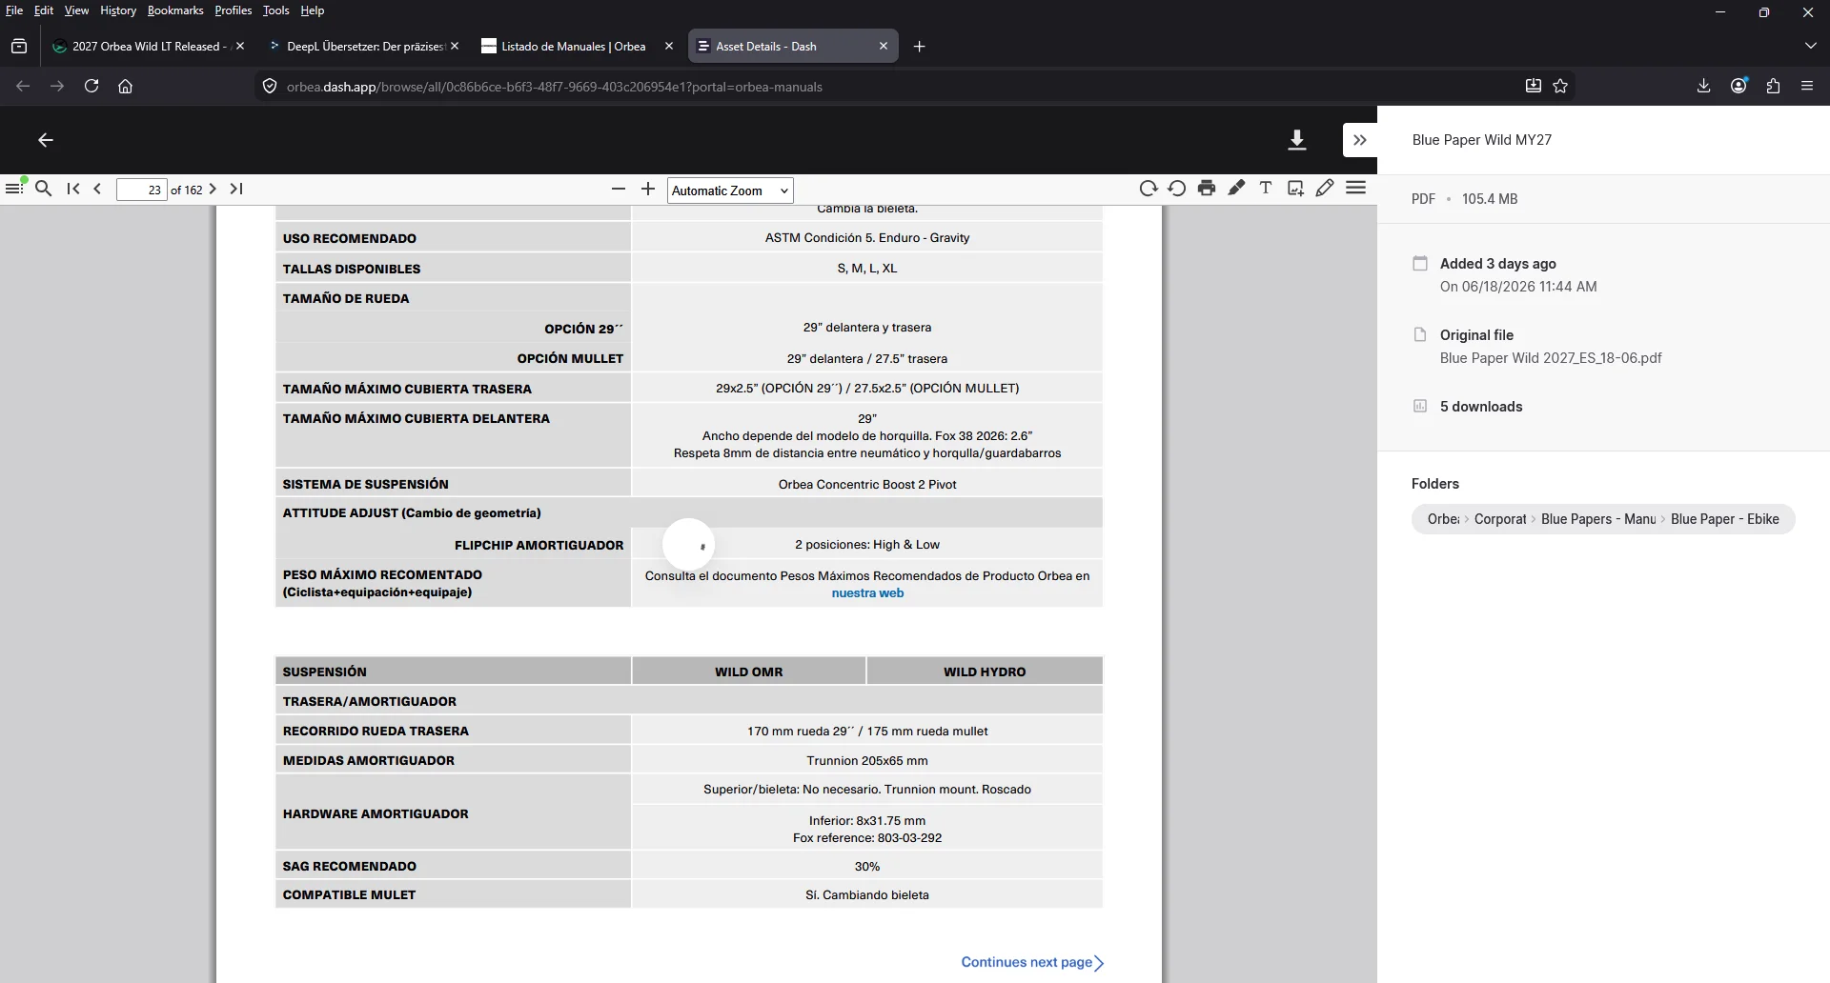The image size is (1830, 983).
Task: Open the Corporate folder breadcrumb
Action: [1500, 519]
